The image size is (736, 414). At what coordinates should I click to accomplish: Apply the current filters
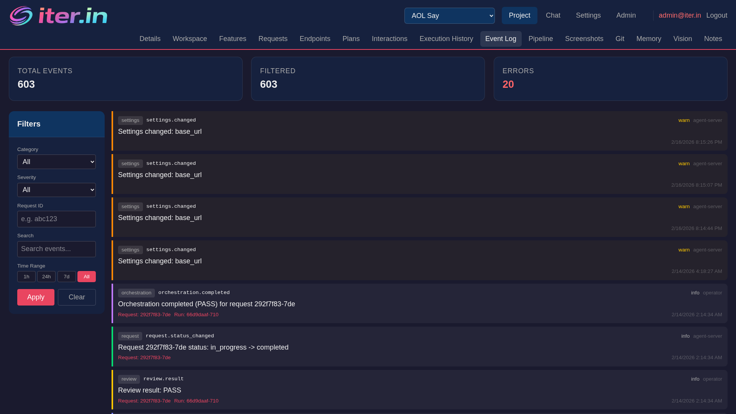pyautogui.click(x=36, y=297)
